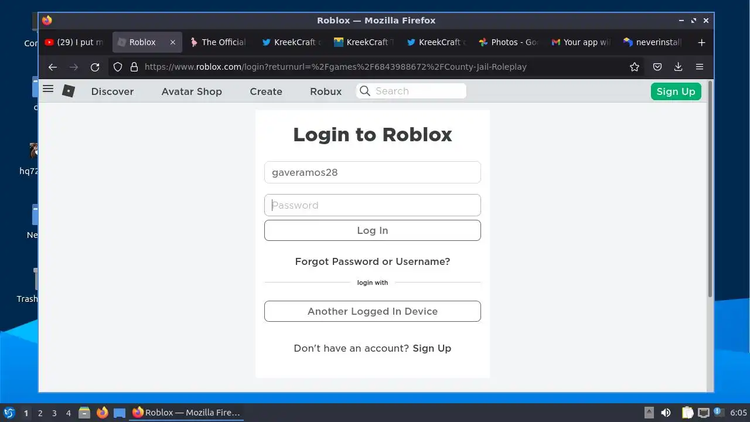Click the page vertical scrollbar

tap(710, 189)
